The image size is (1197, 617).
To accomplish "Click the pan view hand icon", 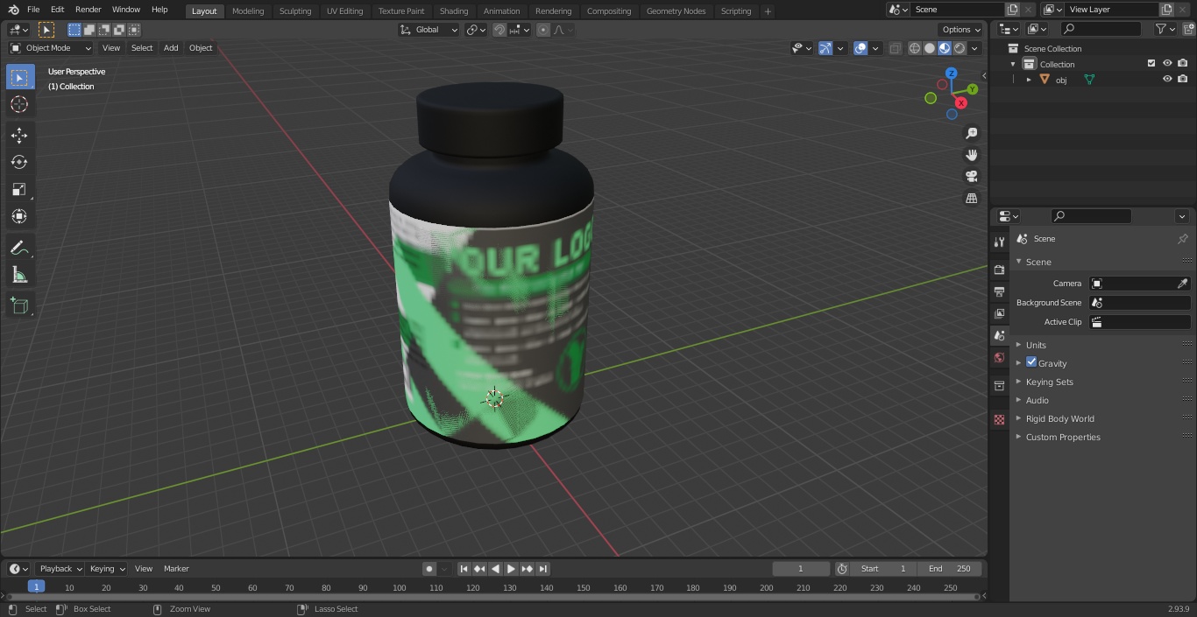I will pyautogui.click(x=971, y=155).
